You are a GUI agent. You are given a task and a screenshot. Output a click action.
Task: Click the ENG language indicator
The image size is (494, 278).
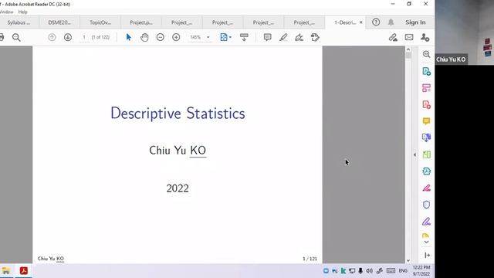(403, 271)
